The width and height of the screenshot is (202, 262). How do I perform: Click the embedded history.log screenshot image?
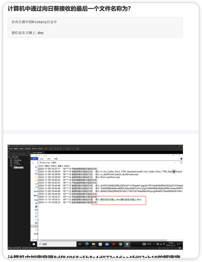(95, 196)
